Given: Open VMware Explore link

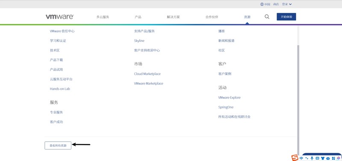Looking at the screenshot, I should point(230,98).
